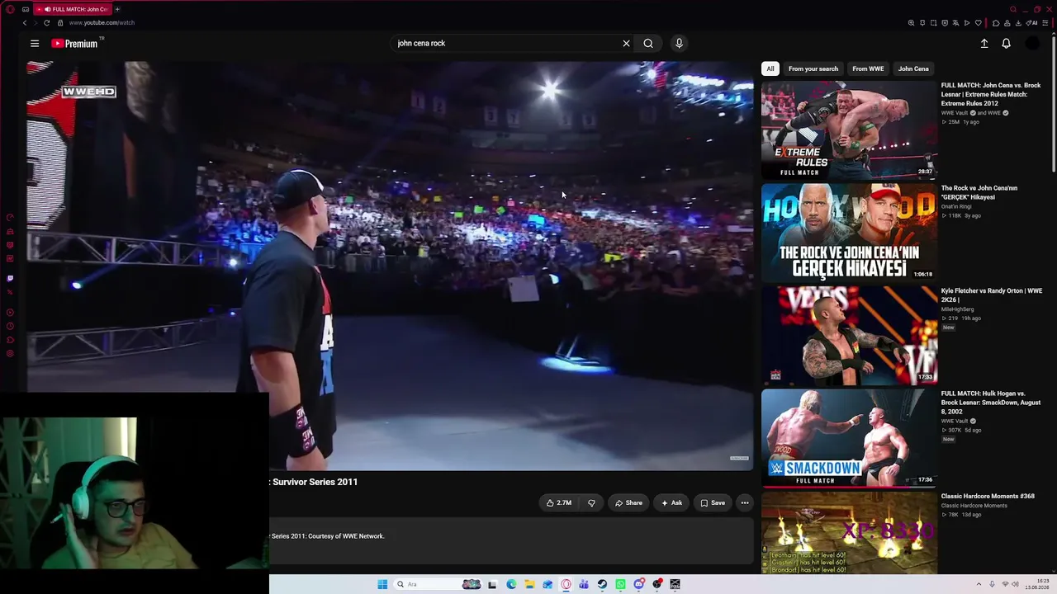Image resolution: width=1057 pixels, height=594 pixels.
Task: Dislike the video
Action: [591, 502]
